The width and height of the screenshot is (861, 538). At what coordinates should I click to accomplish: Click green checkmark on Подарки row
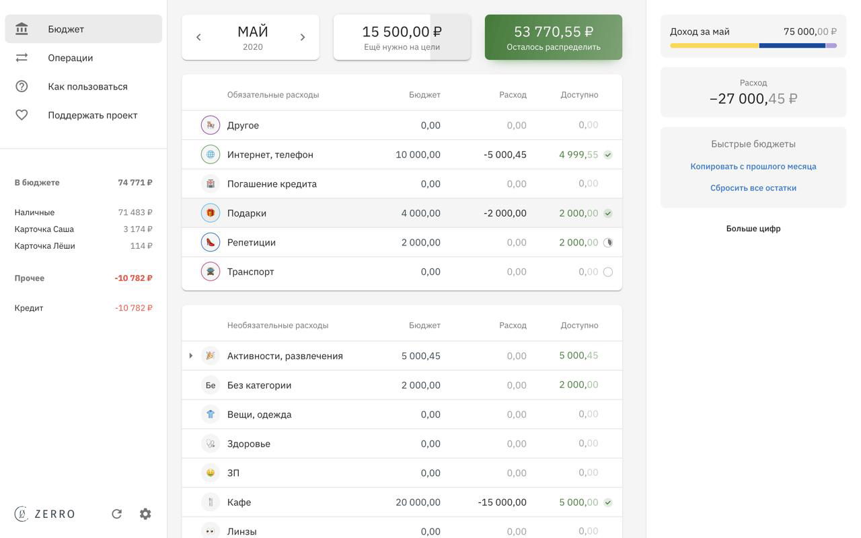pos(608,214)
